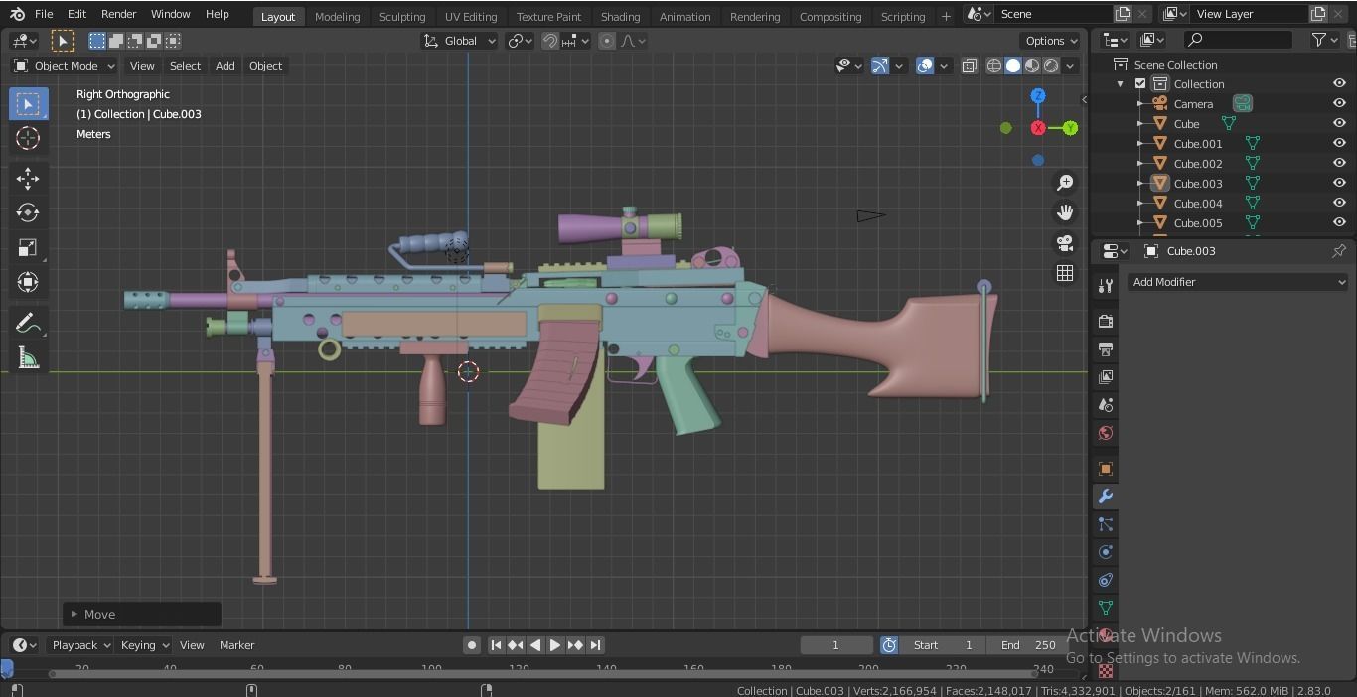Expand the Move operator panel

74,614
